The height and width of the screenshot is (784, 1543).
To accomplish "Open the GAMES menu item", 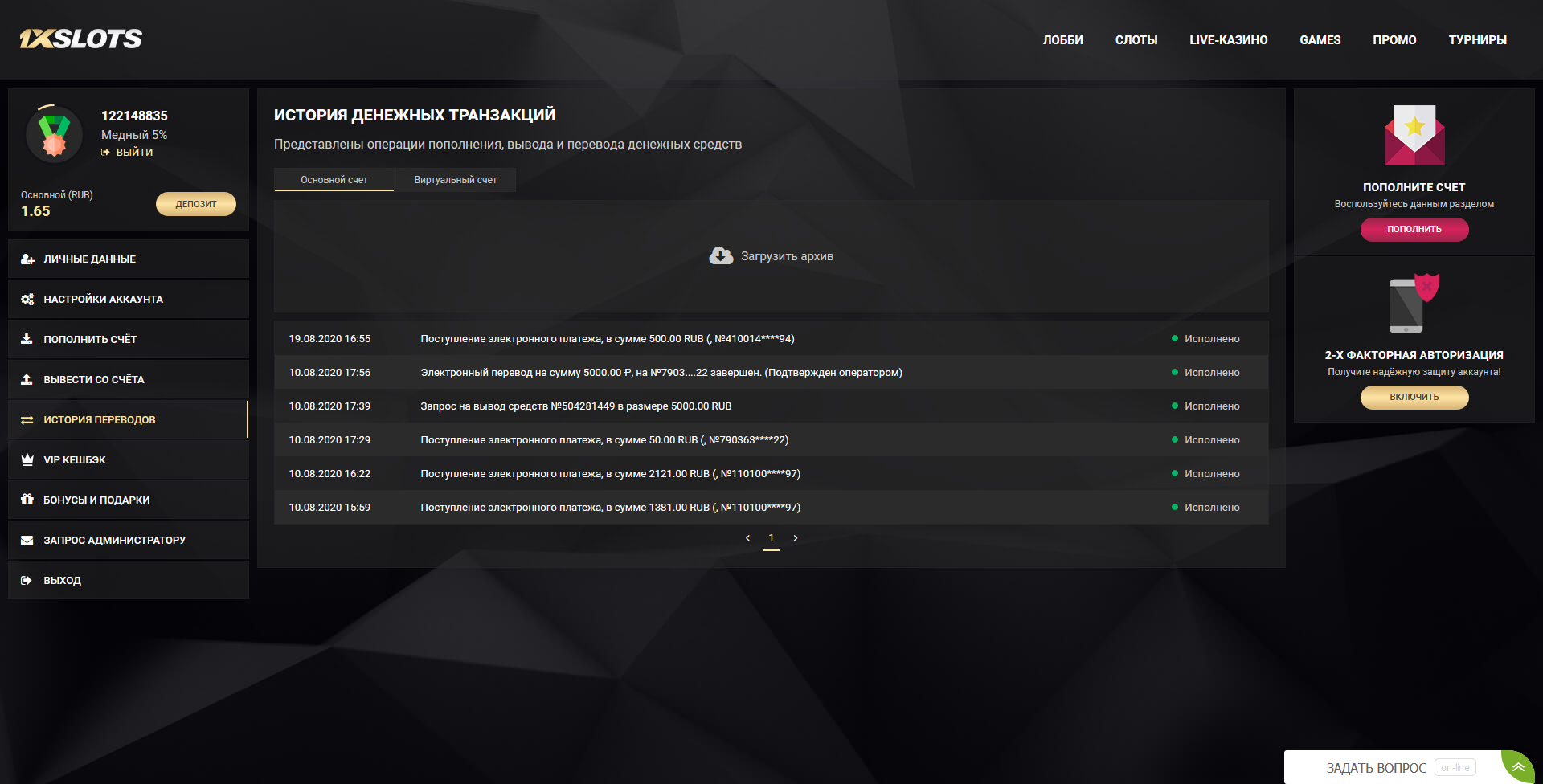I will (x=1320, y=39).
